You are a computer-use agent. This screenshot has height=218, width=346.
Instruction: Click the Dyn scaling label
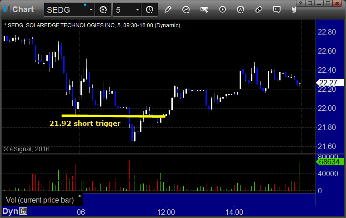pyautogui.click(x=10, y=211)
